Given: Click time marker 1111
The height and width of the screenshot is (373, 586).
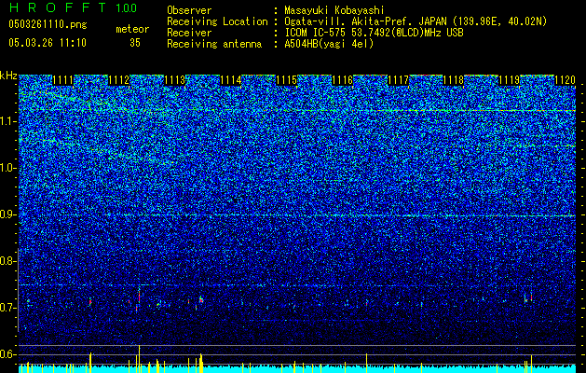Looking at the screenshot, I should click(x=62, y=80).
